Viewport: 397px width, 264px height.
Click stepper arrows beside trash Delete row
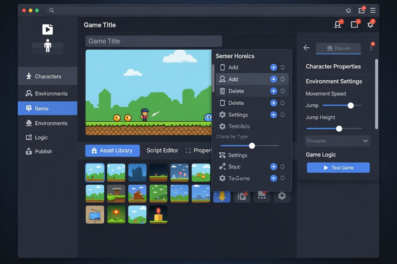tap(283, 91)
